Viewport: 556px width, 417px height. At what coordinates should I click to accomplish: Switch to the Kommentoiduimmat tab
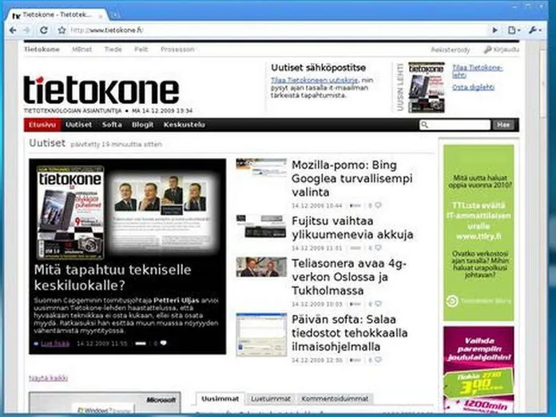pyautogui.click(x=335, y=399)
